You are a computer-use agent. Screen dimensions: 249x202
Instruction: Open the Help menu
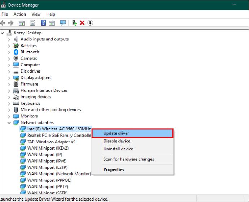click(x=51, y=14)
